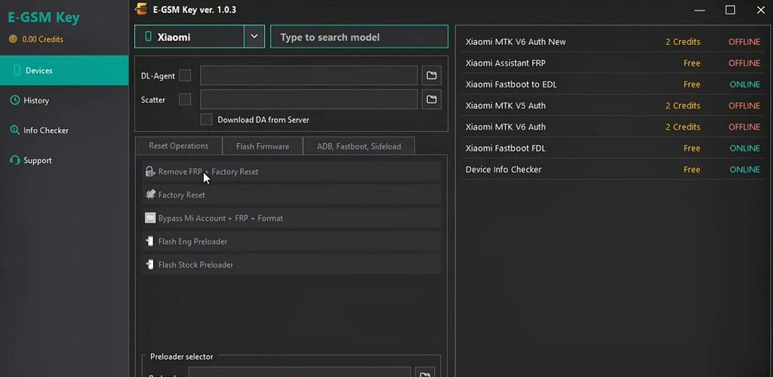773x377 pixels.
Task: Select Device Info Checker service
Action: [x=613, y=170]
